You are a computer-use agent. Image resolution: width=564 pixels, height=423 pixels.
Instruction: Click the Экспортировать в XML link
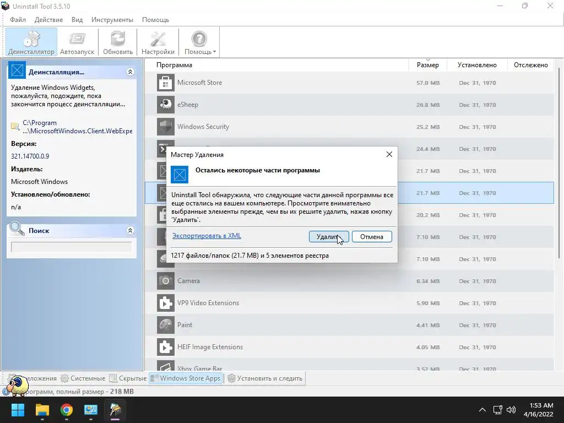coord(207,236)
